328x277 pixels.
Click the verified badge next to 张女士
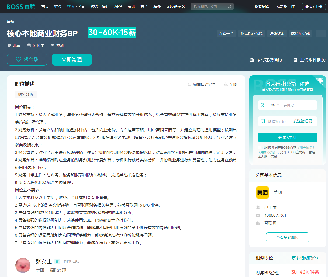click(x=57, y=261)
